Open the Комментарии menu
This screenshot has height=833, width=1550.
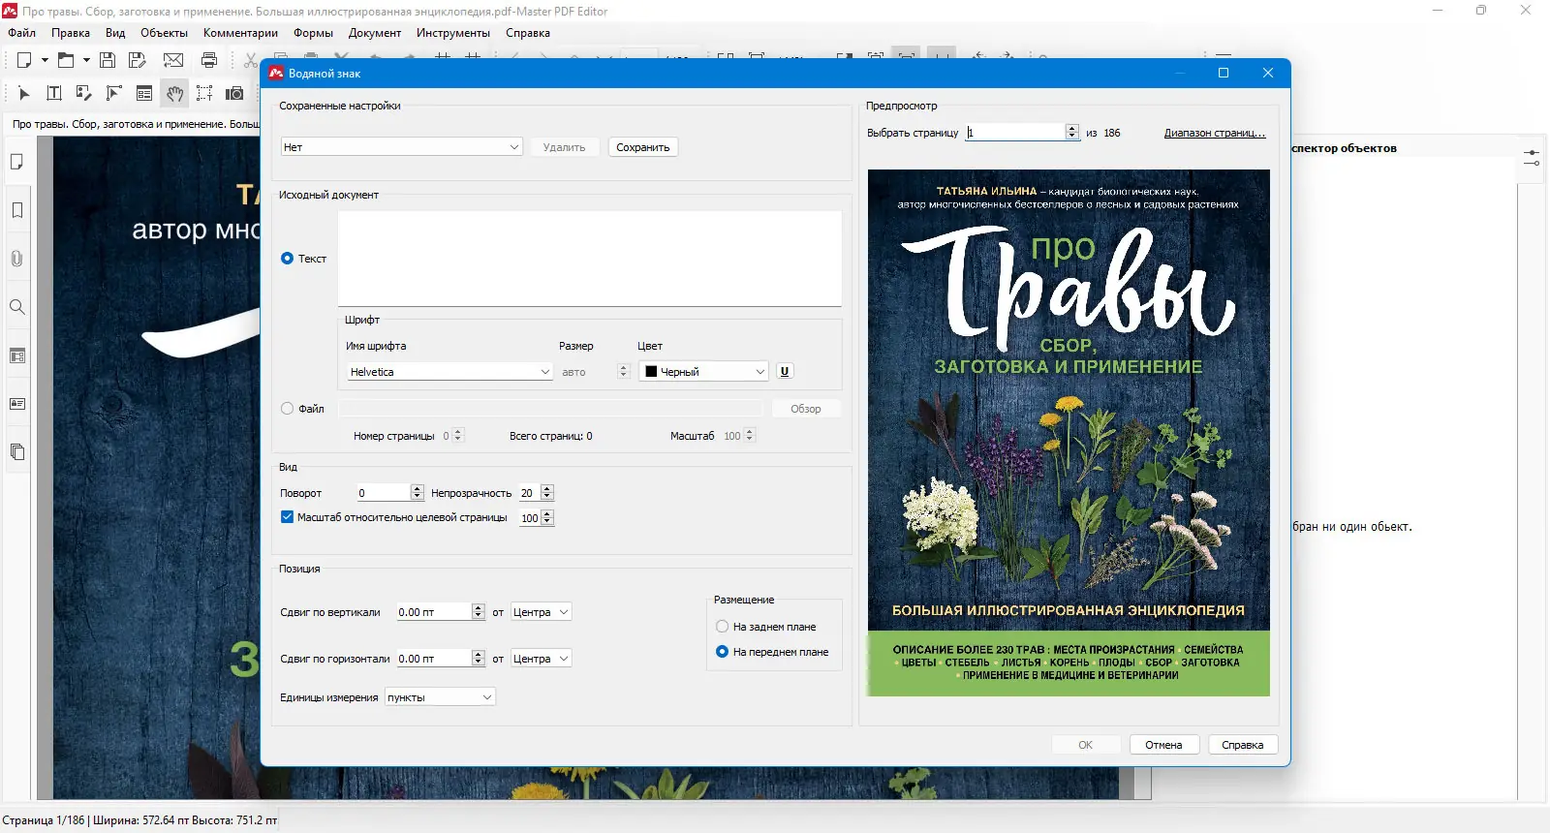(240, 33)
